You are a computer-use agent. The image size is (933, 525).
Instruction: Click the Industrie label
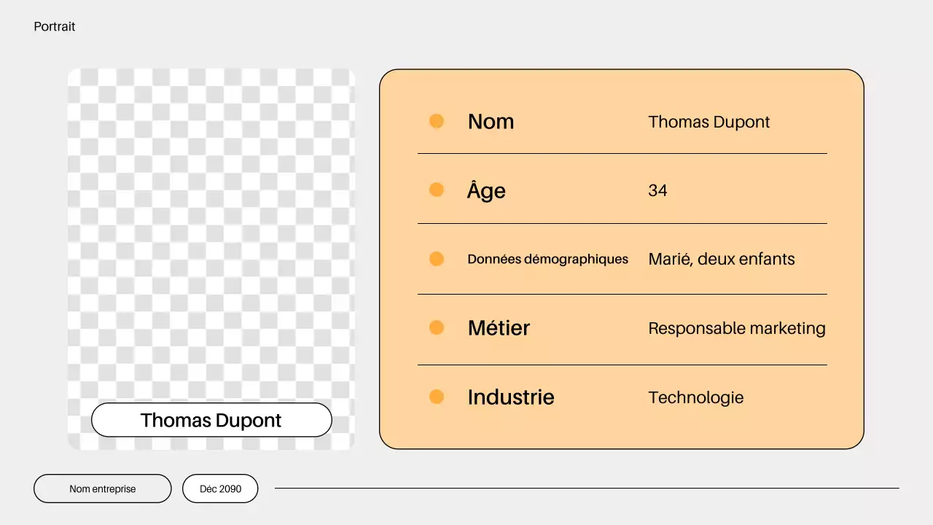point(510,397)
